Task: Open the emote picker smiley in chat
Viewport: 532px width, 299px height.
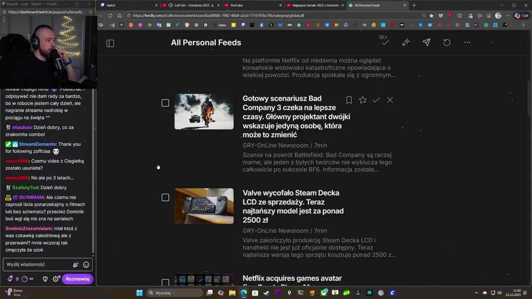Action: pos(86,265)
